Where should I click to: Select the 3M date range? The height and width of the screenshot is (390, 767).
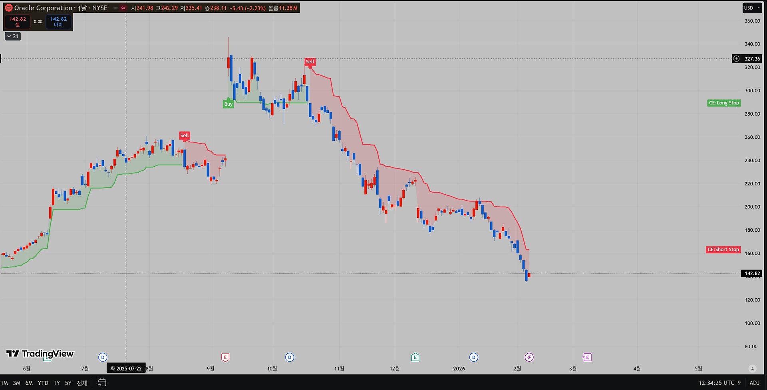[x=16, y=383]
